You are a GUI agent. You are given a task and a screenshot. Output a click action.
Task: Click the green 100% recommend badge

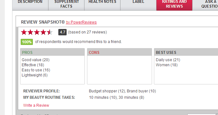tap(27, 42)
